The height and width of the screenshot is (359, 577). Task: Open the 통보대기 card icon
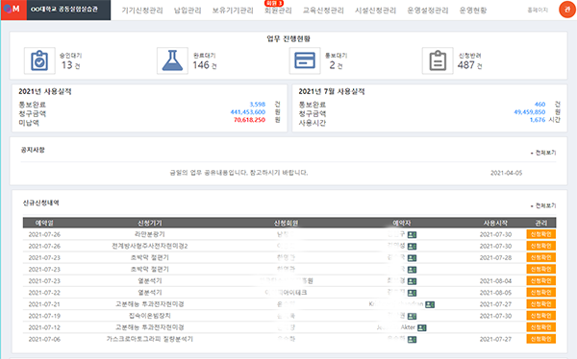[305, 61]
